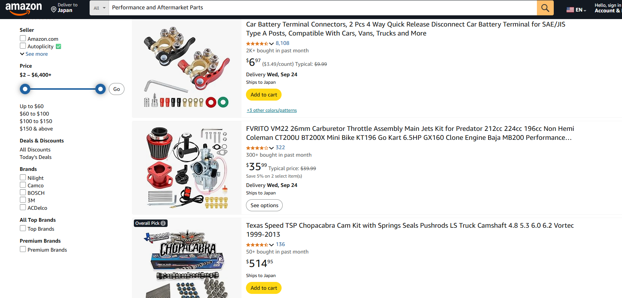The height and width of the screenshot is (298, 622).
Task: Click the Chopacabra cam kit star rating
Action: pos(257,245)
